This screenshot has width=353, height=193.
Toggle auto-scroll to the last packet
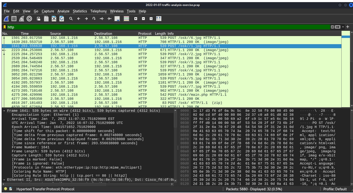(117, 18)
